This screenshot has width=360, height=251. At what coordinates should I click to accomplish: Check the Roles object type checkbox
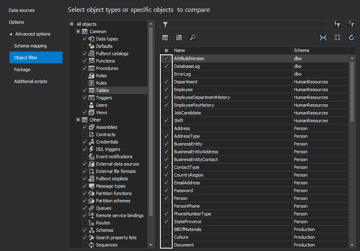tap(84, 76)
